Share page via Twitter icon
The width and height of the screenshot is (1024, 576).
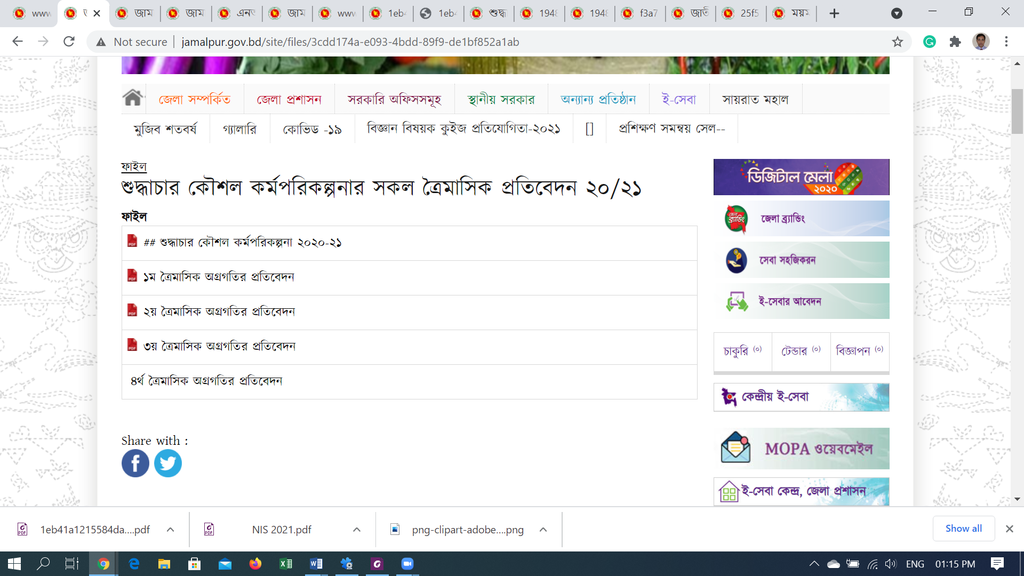(x=168, y=463)
